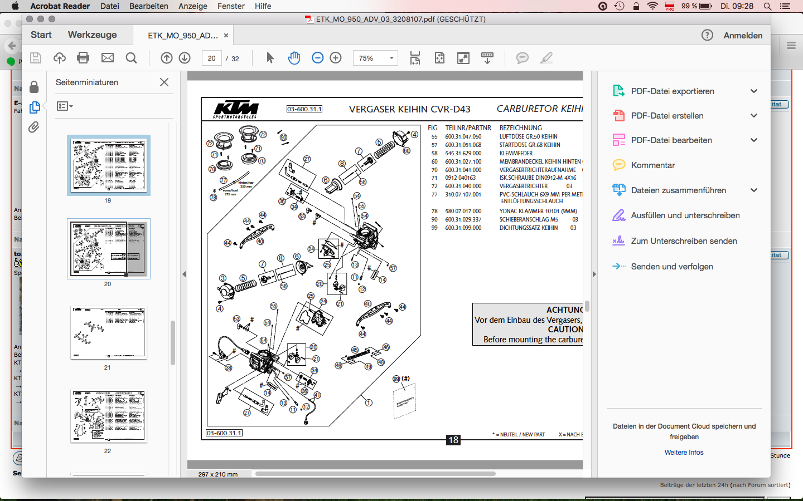The width and height of the screenshot is (803, 501).
Task: Open the attachments paperclip panel
Action: 34,127
